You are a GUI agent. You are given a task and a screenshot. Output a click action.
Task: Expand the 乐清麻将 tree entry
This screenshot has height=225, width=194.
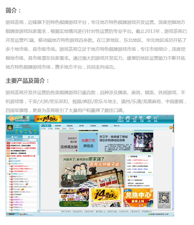pyautogui.click(x=10, y=205)
